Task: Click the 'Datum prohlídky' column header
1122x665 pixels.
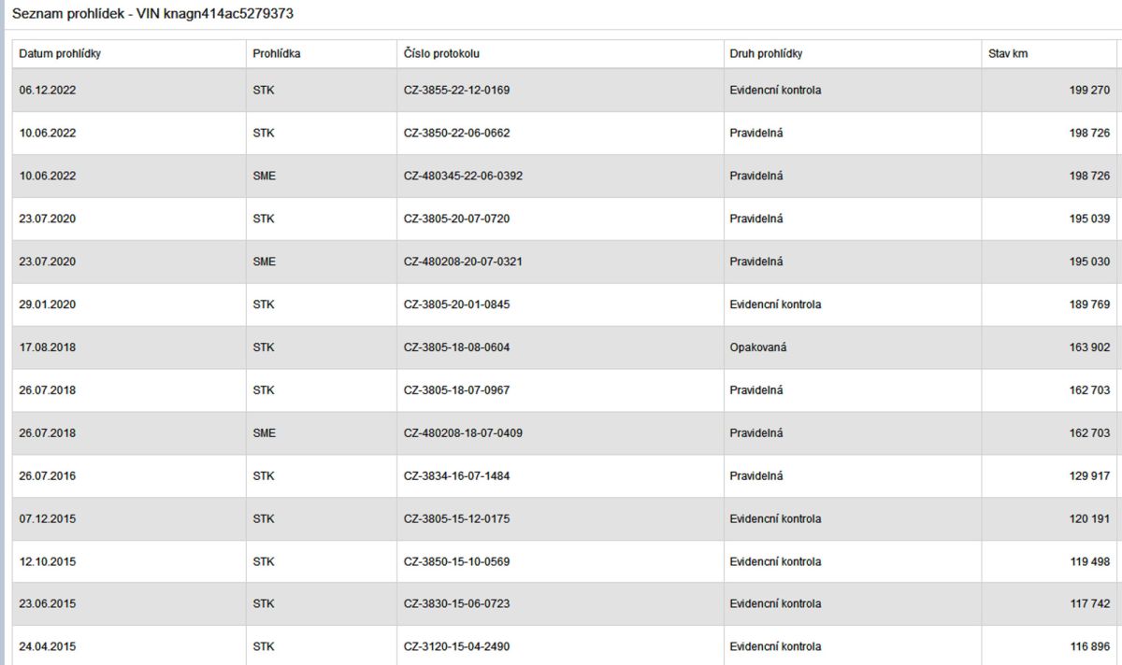Action: [x=60, y=54]
